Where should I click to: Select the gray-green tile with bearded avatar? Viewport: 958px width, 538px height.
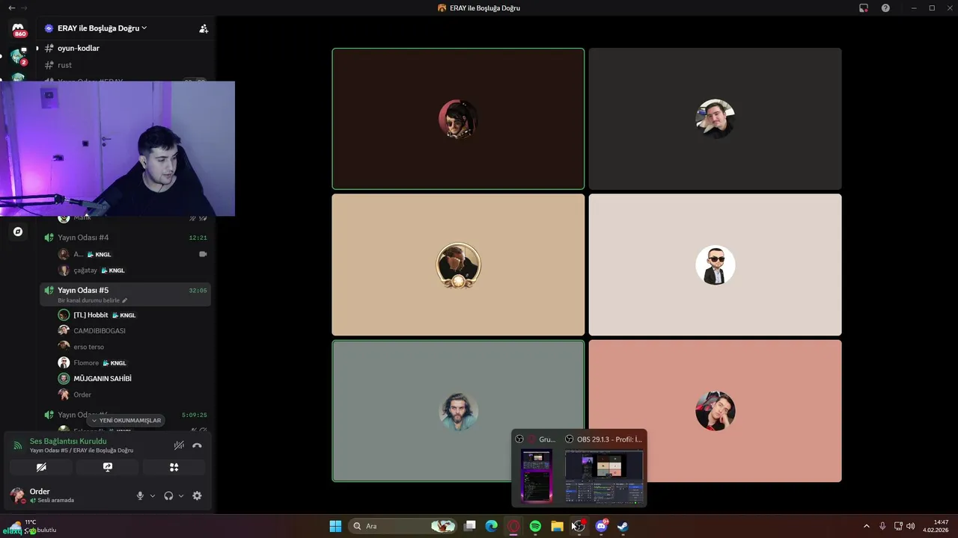[458, 411]
